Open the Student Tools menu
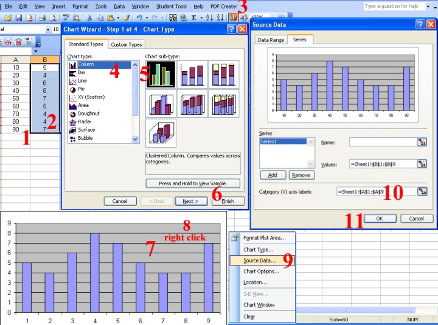438x325 pixels. [172, 7]
